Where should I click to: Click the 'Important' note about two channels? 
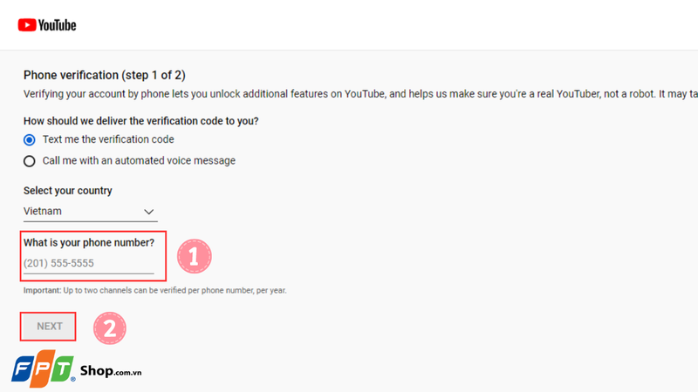154,290
